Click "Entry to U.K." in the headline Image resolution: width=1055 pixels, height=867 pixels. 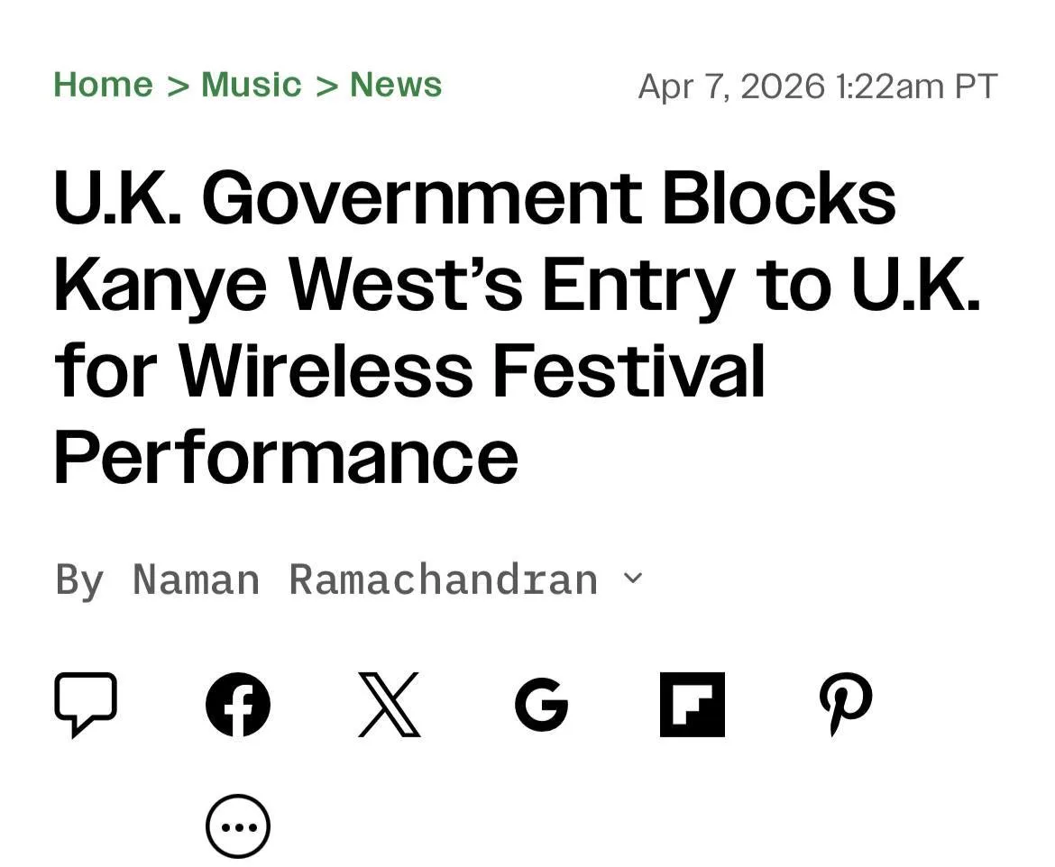(x=761, y=285)
